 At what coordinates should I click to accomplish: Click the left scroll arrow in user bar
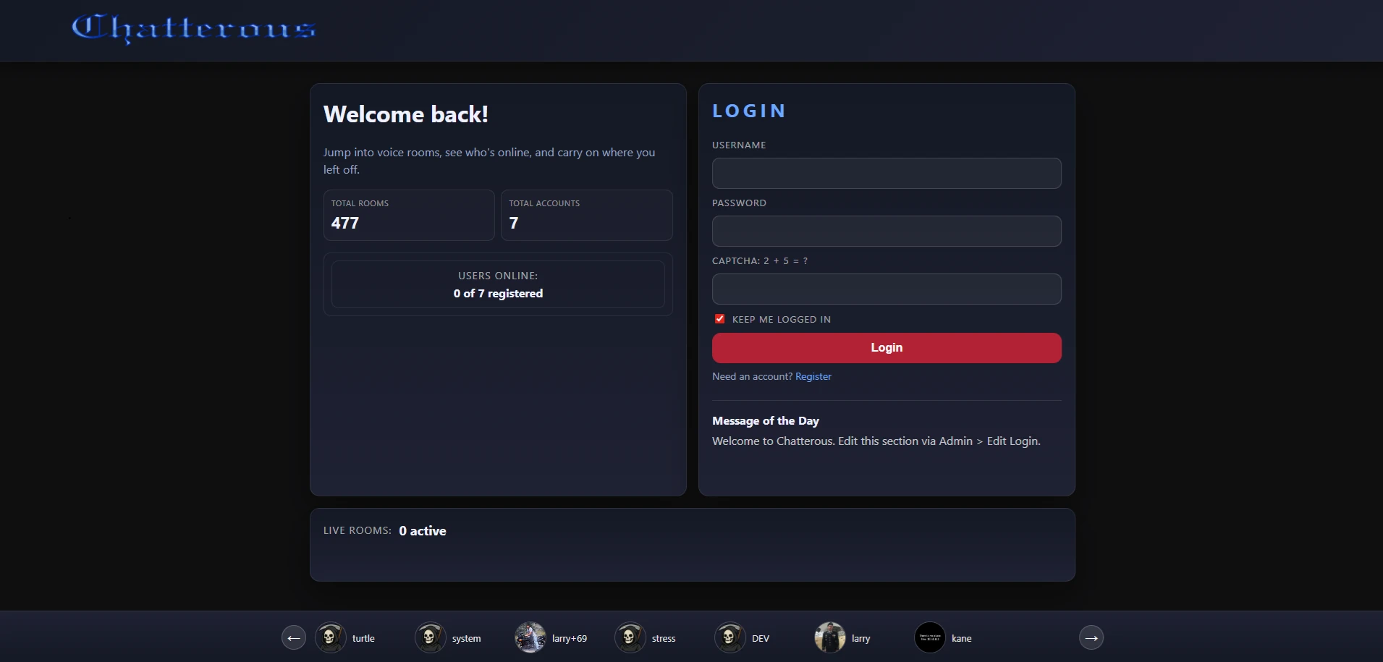293,637
